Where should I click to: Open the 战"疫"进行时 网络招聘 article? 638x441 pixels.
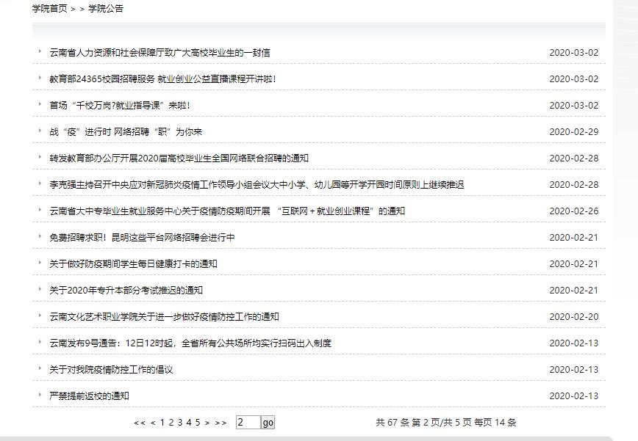click(x=126, y=132)
